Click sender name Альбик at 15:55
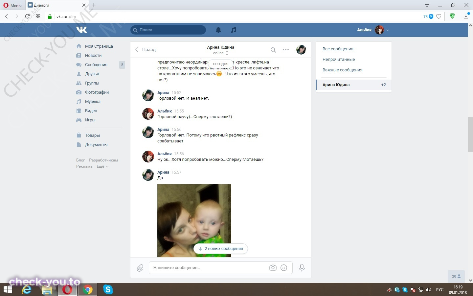473x296 pixels. tap(165, 111)
